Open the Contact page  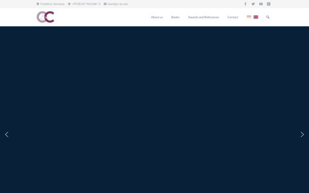233,17
